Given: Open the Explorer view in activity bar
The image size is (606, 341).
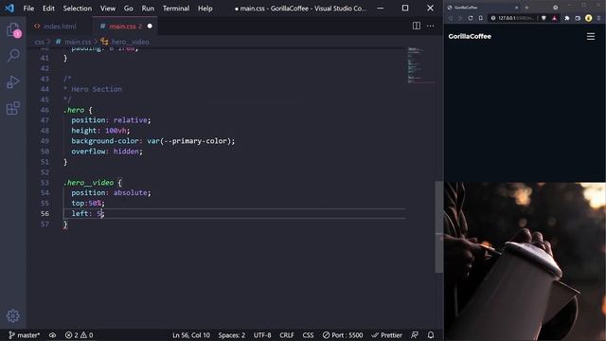Looking at the screenshot, I should point(13,30).
